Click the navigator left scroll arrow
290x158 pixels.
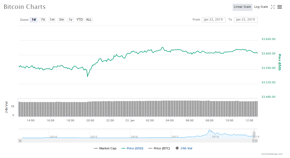(20, 141)
